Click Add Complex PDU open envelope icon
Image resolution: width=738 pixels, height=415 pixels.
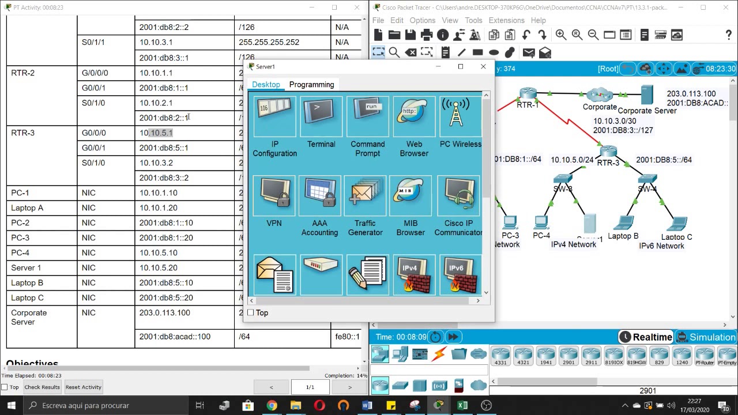coord(545,52)
